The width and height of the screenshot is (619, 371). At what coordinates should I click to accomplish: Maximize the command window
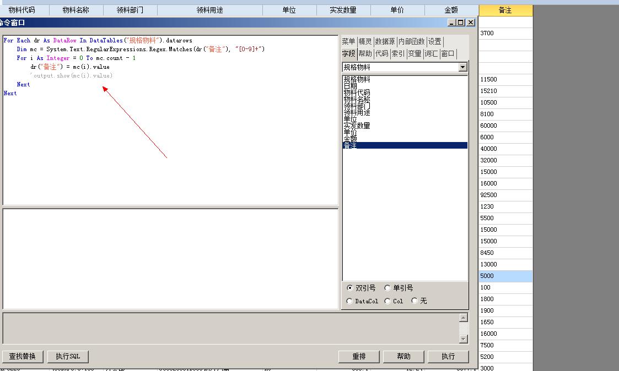(461, 23)
